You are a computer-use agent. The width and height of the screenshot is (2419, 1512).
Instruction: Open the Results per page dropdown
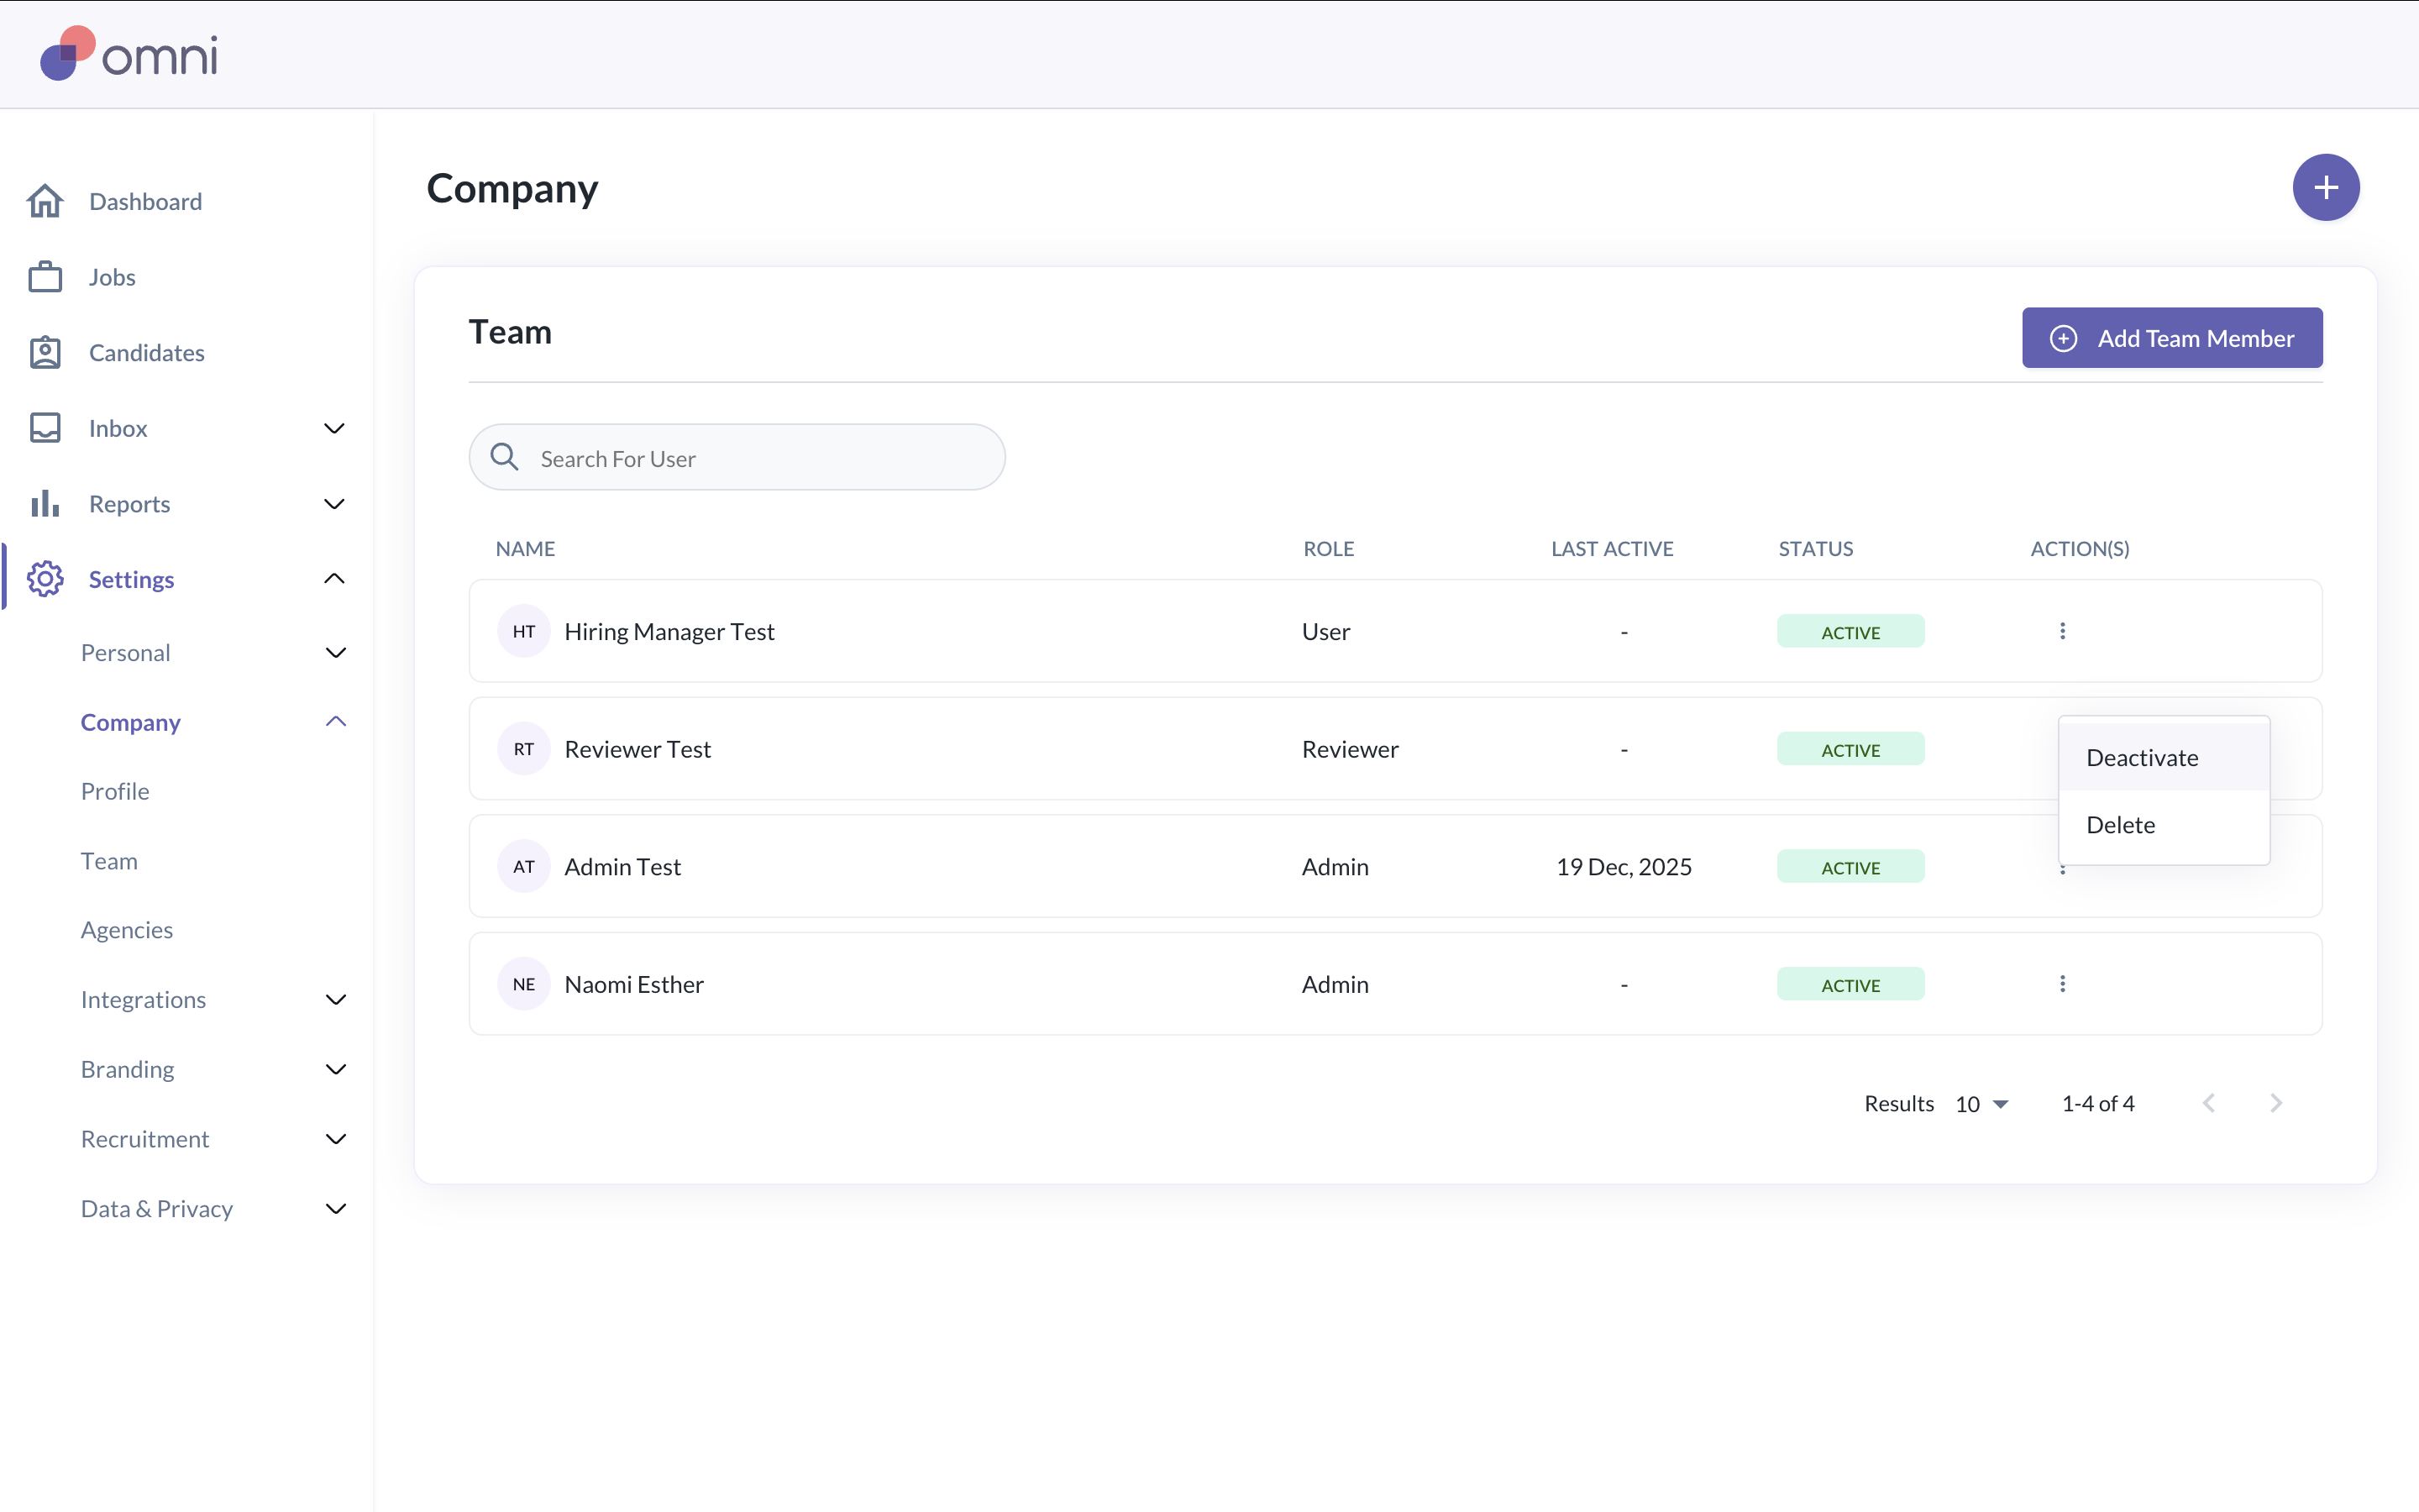coord(1982,1104)
